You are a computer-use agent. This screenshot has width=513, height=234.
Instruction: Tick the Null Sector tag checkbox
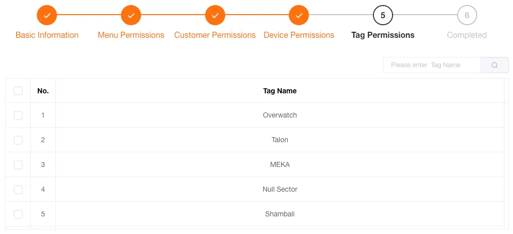tap(18, 190)
